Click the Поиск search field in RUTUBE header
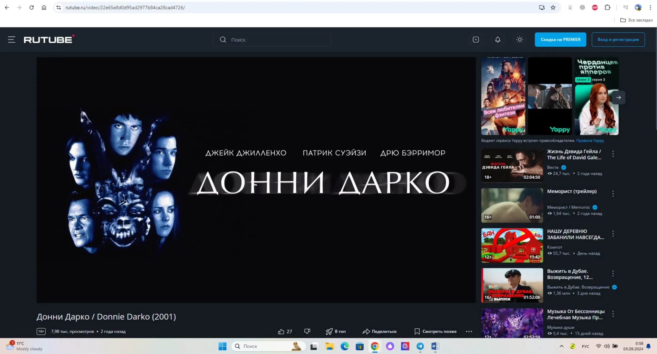The width and height of the screenshot is (657, 354). pos(272,40)
